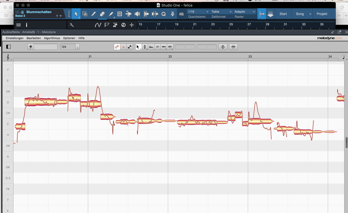Open the Einstellungen menu in Melodyne
Image resolution: width=348 pixels, height=213 pixels.
coord(15,38)
